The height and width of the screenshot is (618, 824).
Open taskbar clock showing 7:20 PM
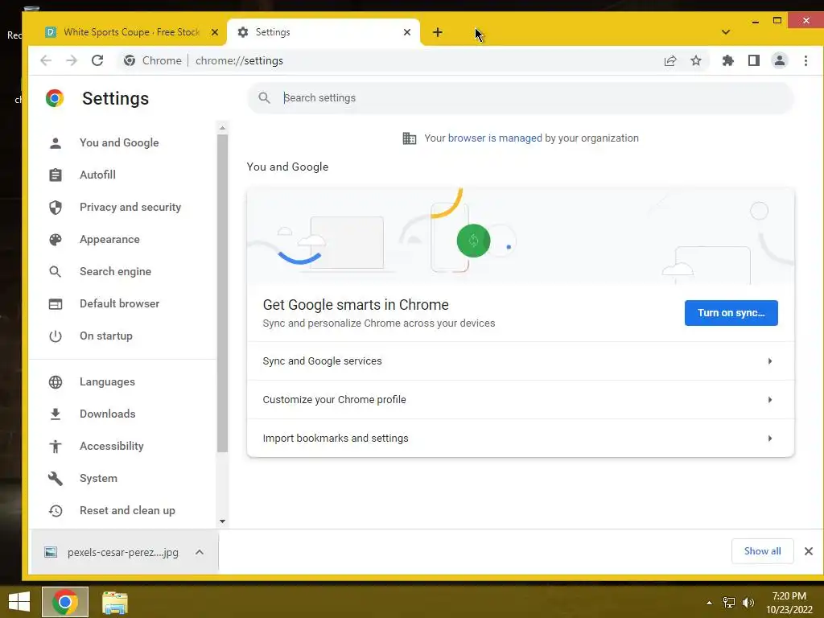[x=789, y=602]
